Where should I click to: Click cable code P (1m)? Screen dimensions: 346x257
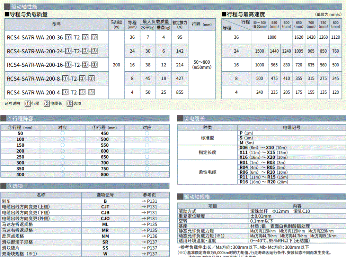246,133
